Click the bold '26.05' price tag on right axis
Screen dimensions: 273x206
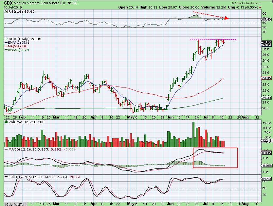click(x=266, y=42)
